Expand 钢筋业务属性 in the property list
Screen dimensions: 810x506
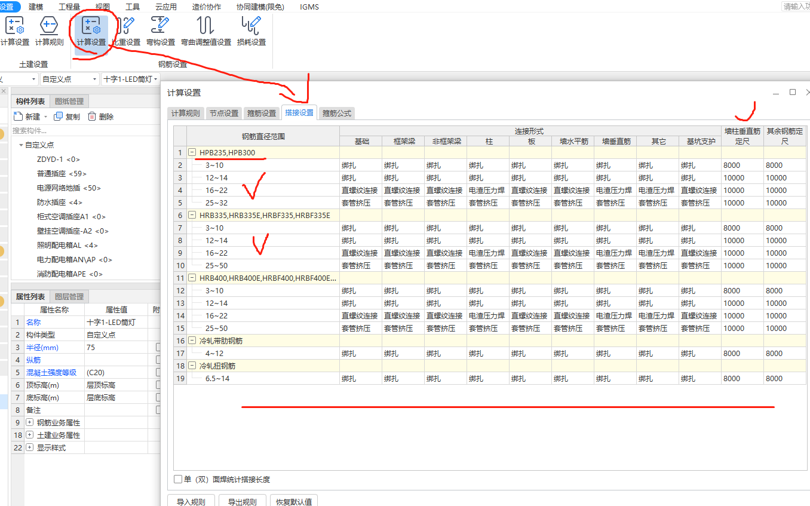point(30,422)
